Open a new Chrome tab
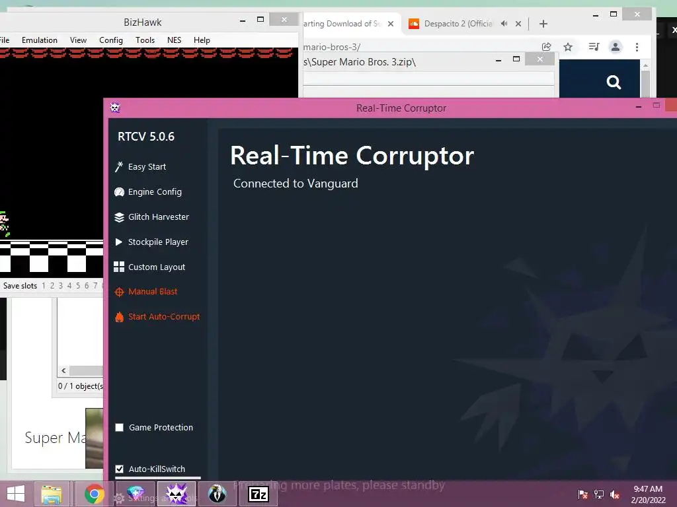 point(543,24)
